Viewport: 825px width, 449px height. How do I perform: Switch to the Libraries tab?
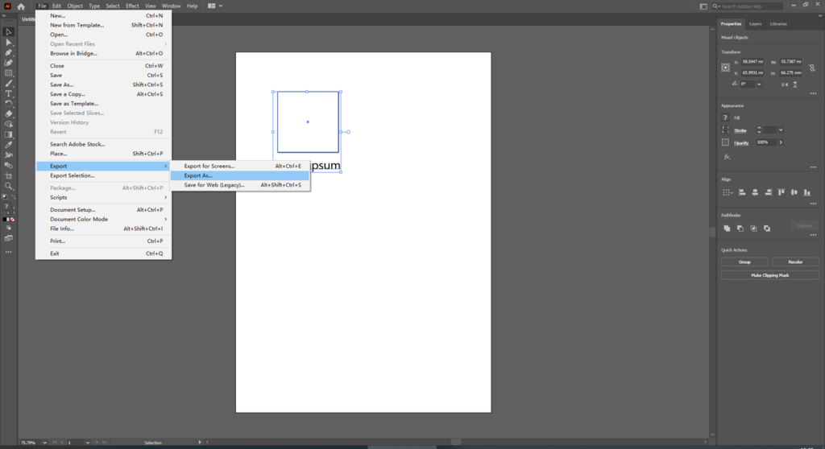778,24
